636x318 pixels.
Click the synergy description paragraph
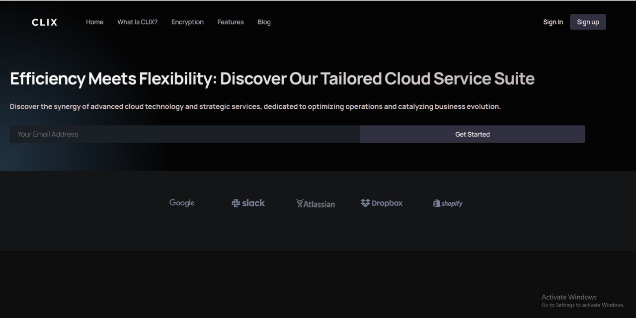tap(255, 106)
